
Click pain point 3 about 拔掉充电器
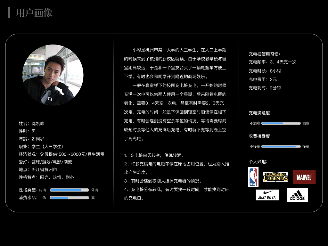(163, 181)
